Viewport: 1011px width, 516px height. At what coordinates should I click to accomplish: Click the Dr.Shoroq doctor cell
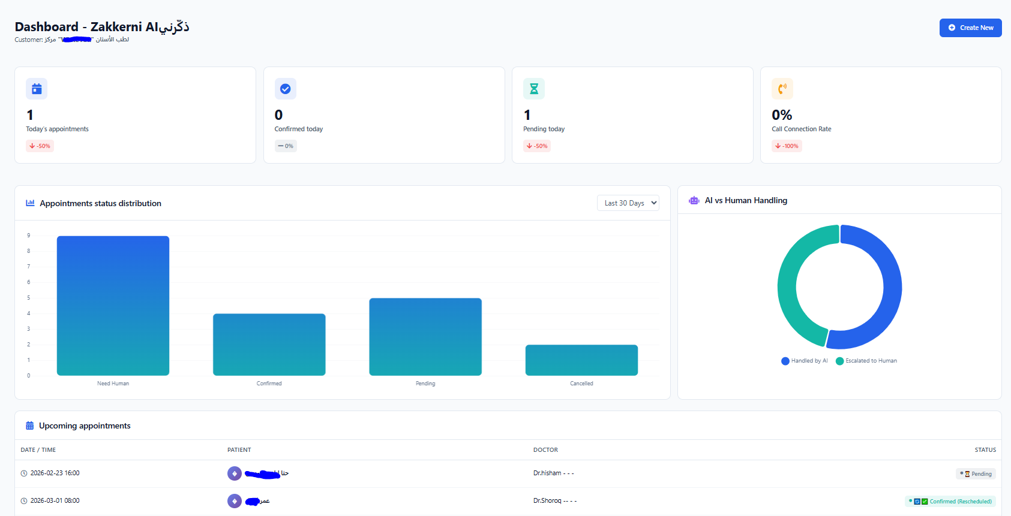(x=555, y=501)
